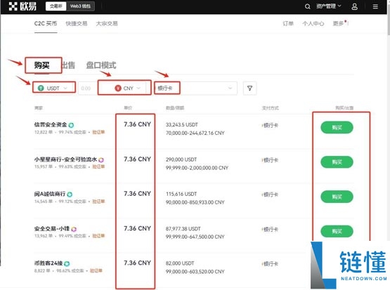Click 银行卡 payment tag in 信誉安全资金 row
This screenshot has height=290, width=390.
click(x=270, y=126)
